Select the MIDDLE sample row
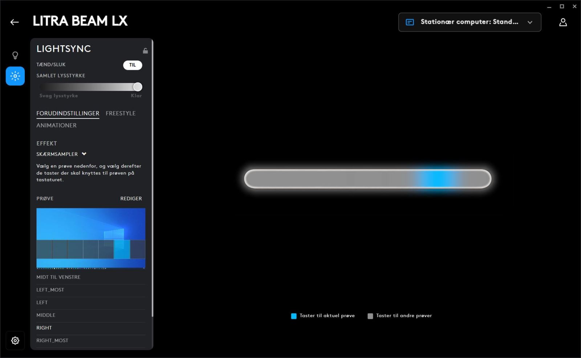 click(x=91, y=315)
